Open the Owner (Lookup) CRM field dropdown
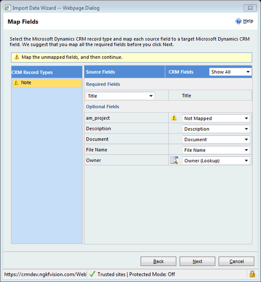The height and width of the screenshot is (282, 261). [216, 161]
